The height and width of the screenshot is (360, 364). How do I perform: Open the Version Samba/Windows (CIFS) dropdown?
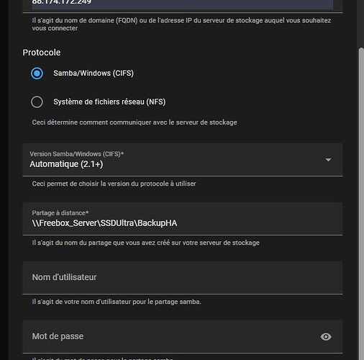click(x=183, y=160)
